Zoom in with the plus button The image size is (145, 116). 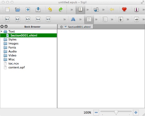(x=136, y=112)
